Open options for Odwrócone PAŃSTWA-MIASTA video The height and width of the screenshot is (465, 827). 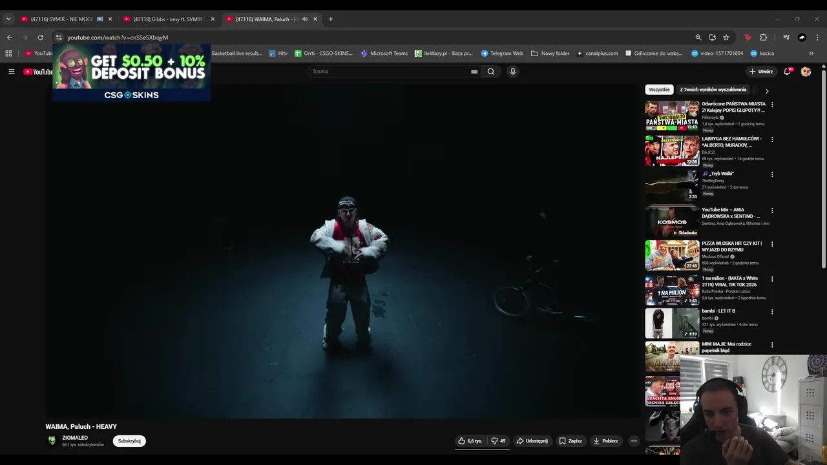coord(772,105)
